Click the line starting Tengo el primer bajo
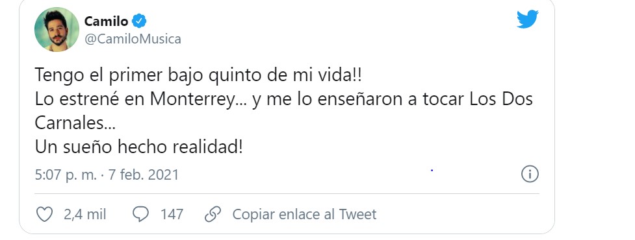 (x=198, y=75)
